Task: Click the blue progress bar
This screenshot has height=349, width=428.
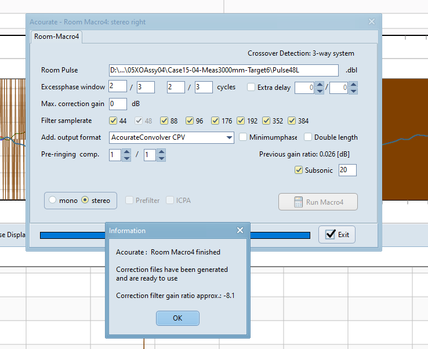Action: pos(175,235)
